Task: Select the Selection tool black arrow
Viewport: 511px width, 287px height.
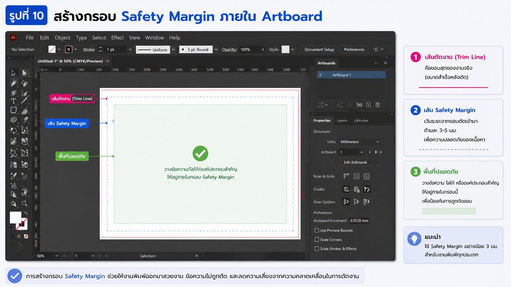Action: 13,73
